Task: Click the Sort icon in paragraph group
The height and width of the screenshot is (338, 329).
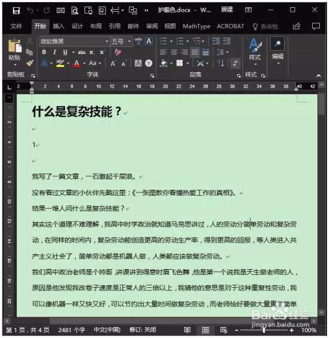Action: point(220,63)
